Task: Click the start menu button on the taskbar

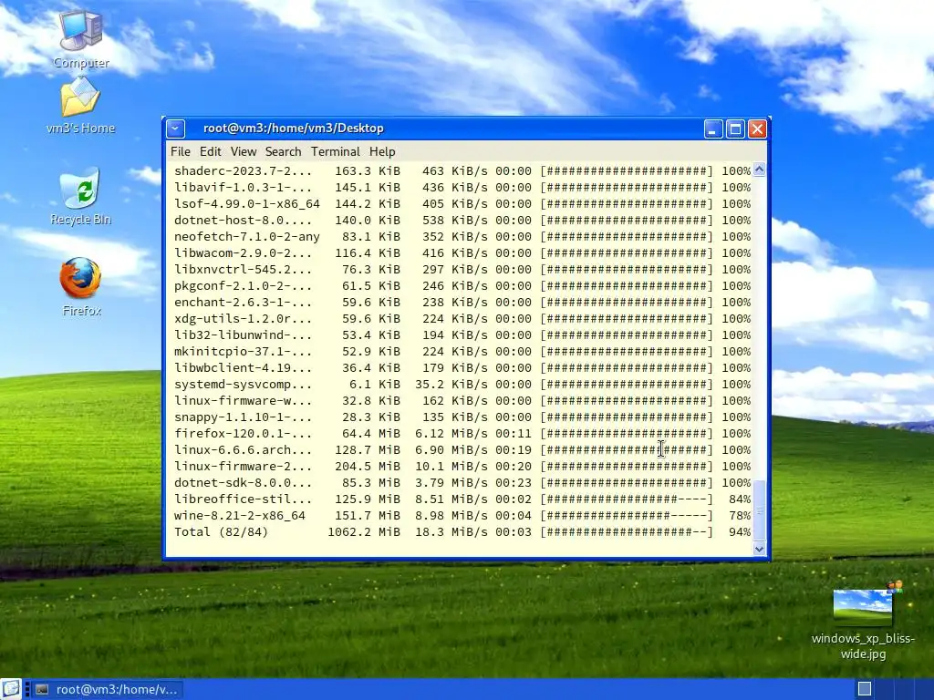Action: click(x=11, y=689)
